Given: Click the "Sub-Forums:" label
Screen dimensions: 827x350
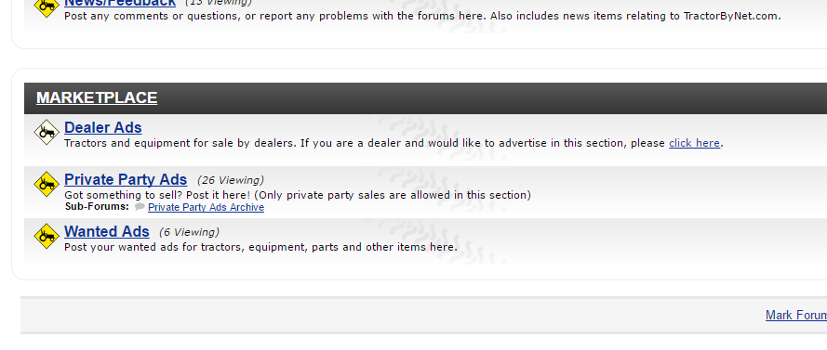Looking at the screenshot, I should click(x=97, y=207).
